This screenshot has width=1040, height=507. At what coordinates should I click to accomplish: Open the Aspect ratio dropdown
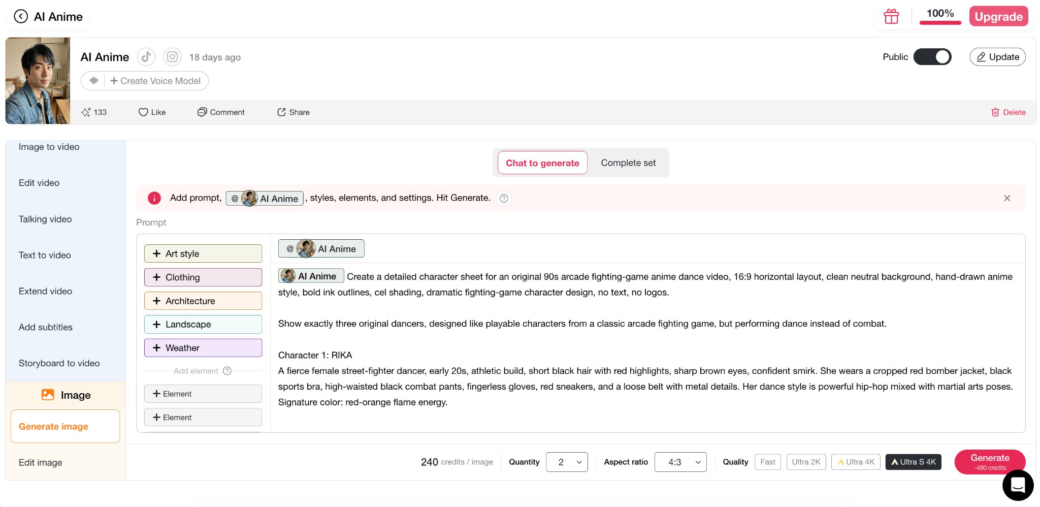tap(680, 462)
